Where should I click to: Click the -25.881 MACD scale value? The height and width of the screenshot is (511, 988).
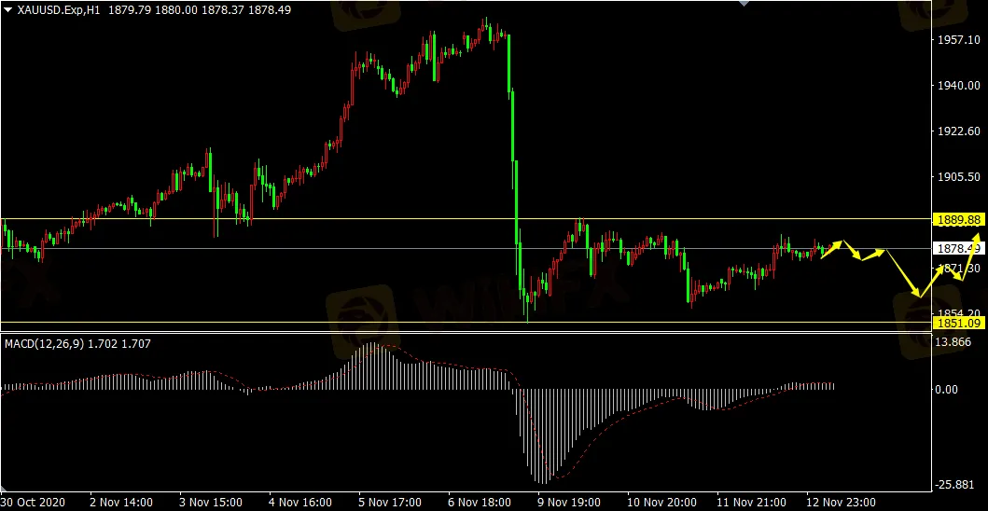pyautogui.click(x=956, y=485)
